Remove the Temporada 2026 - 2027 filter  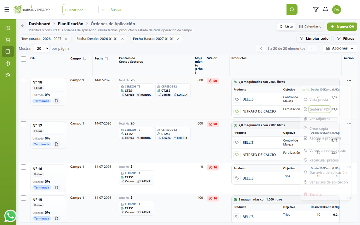[x=66, y=39]
